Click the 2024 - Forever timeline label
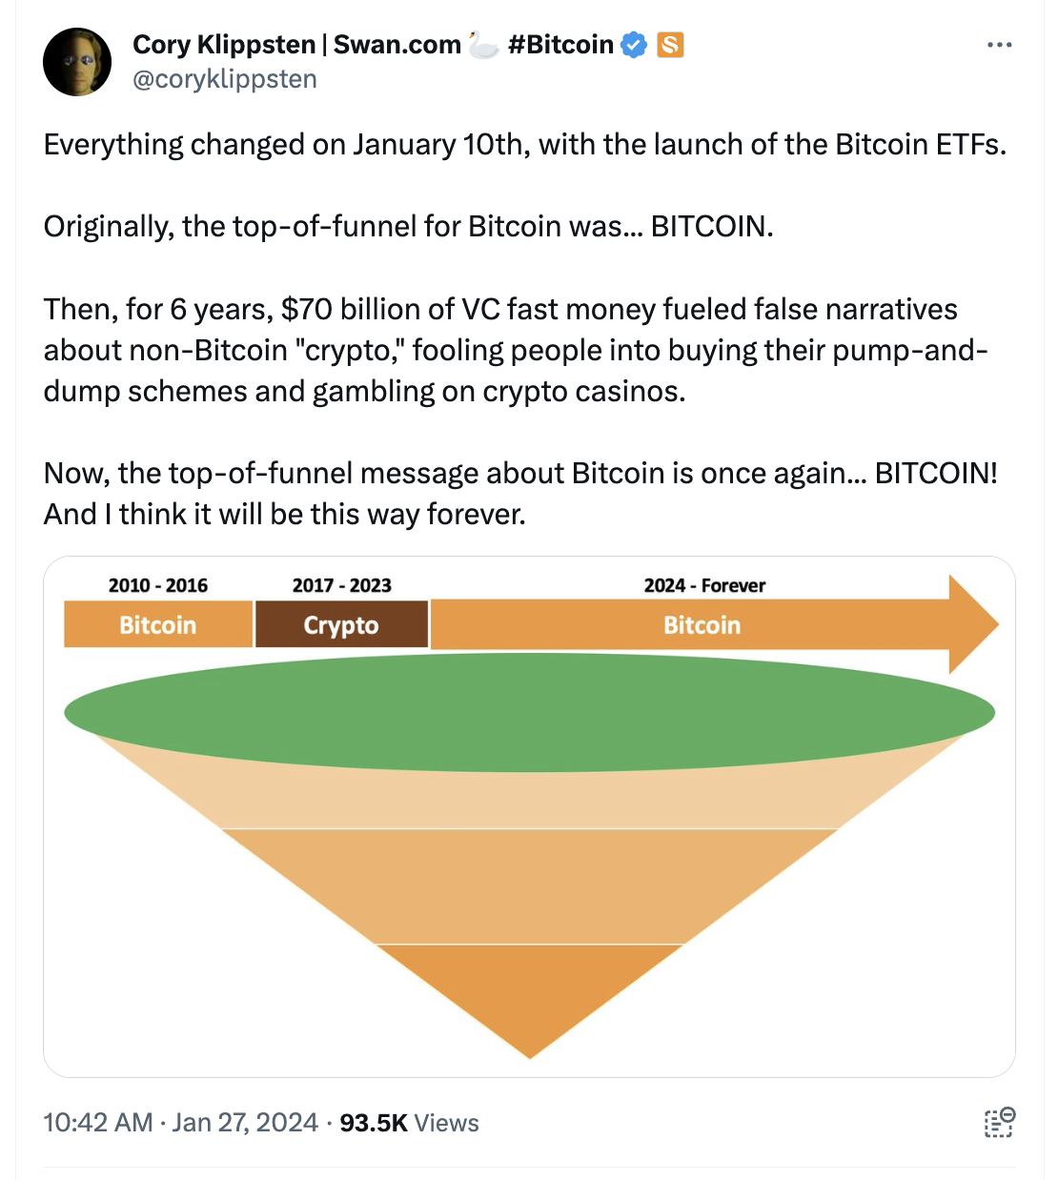1058x1180 pixels. pos(704,585)
